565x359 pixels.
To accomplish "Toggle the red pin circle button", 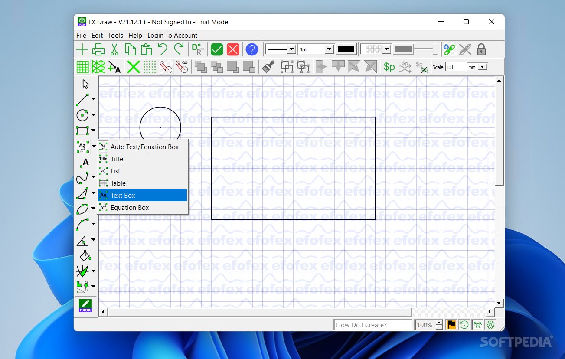I will tap(166, 67).
